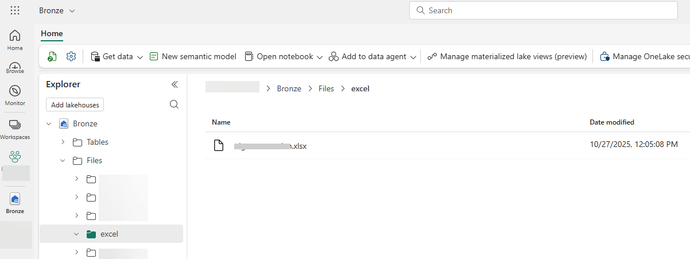Click the refresh page icon in toolbar
Viewport: 690px width, 259px height.
52,56
